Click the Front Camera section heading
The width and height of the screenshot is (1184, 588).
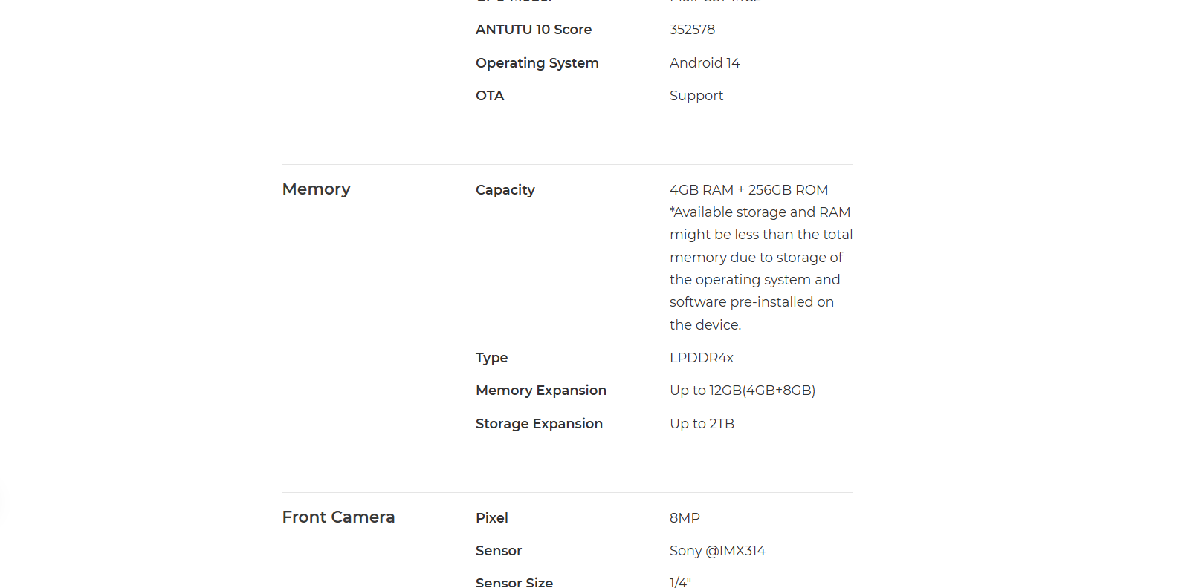[x=338, y=517]
